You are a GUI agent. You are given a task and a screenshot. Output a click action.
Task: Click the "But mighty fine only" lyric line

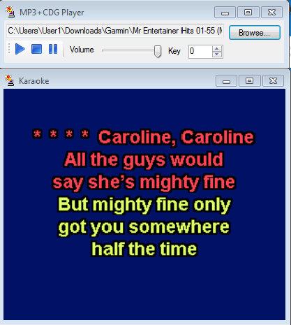pyautogui.click(x=144, y=205)
